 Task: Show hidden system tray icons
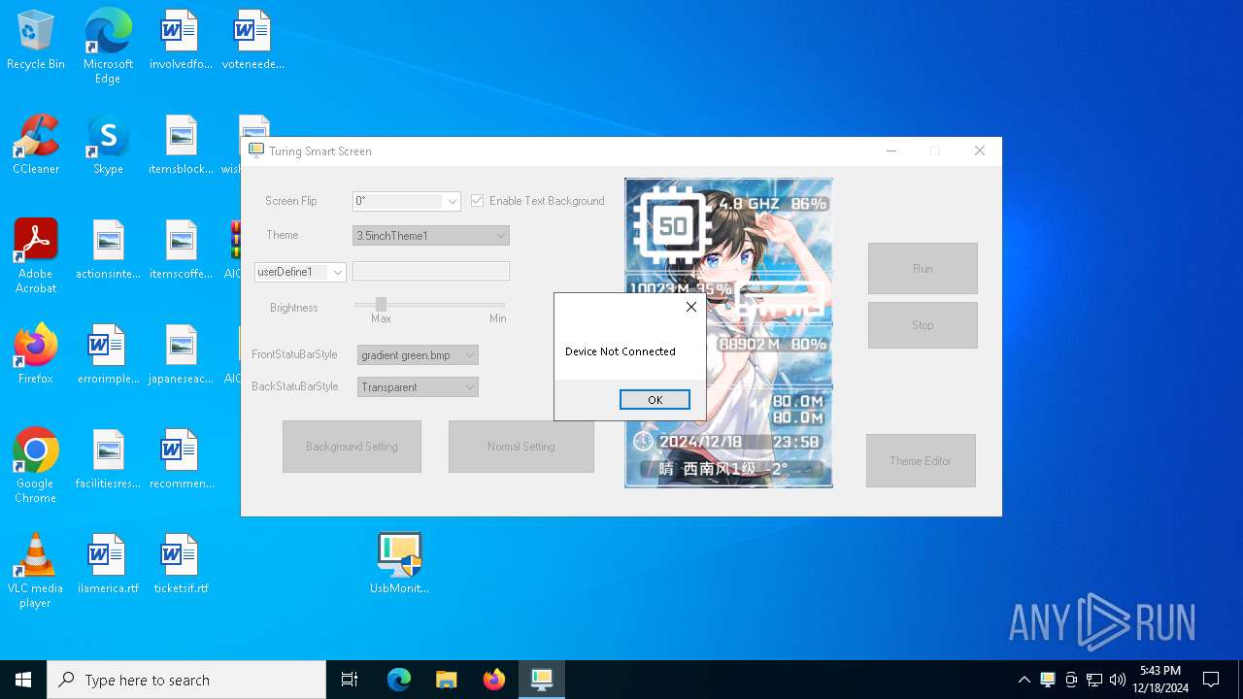(x=1024, y=680)
